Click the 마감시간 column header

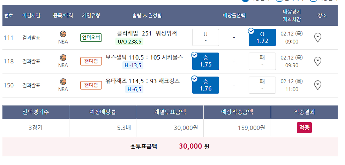[31, 16]
